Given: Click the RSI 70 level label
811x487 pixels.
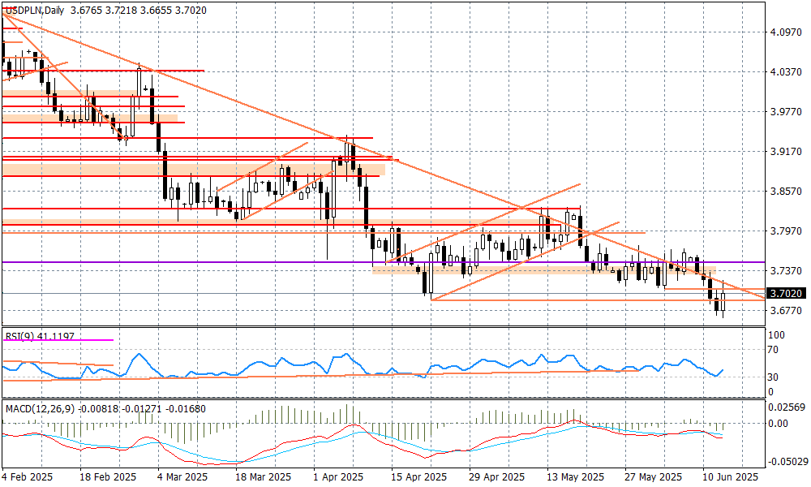Looking at the screenshot, I should (773, 350).
